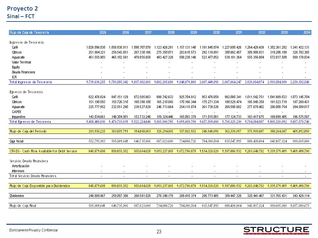This screenshot has height=238, width=318.
Task: Select Cítricos expense value 170.166.344
Action: 187,102
